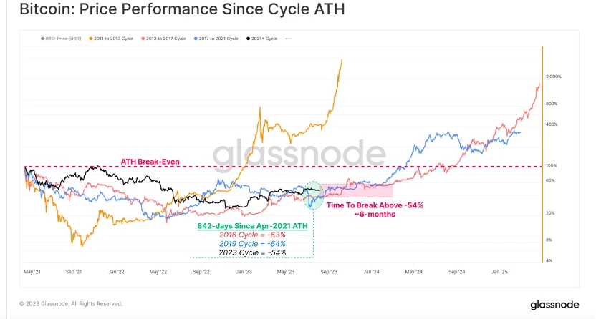Click the 2,000% y-axis label
Viewport: 596px width, 319px height.
(553, 76)
